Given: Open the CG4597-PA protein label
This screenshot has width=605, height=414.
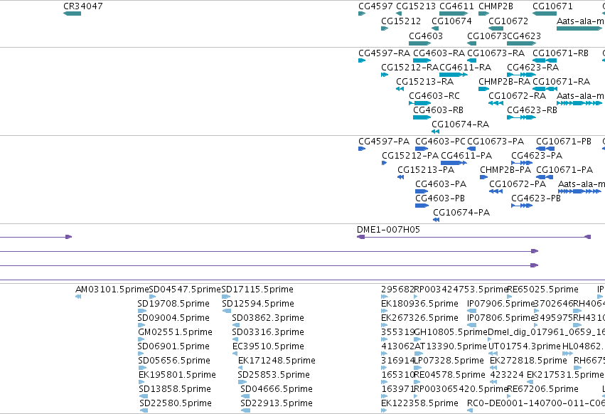Looking at the screenshot, I should pyautogui.click(x=384, y=142).
